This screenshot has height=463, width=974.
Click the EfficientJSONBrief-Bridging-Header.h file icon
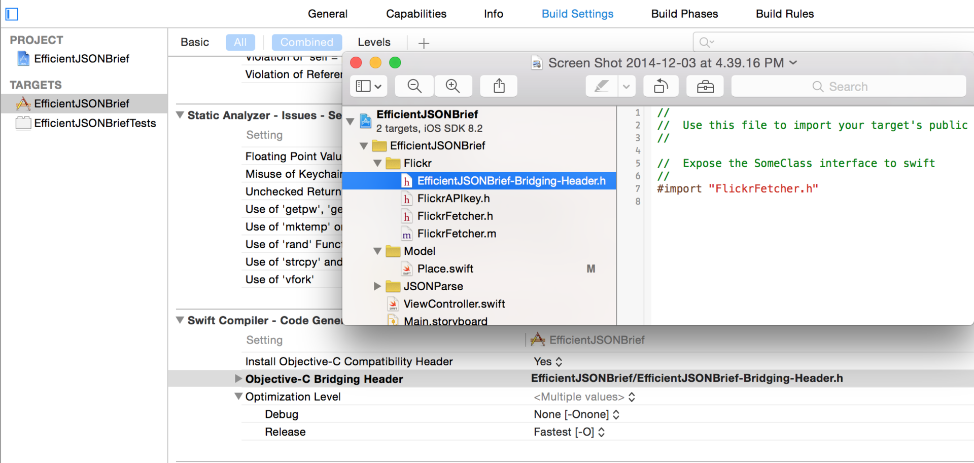[x=406, y=181]
